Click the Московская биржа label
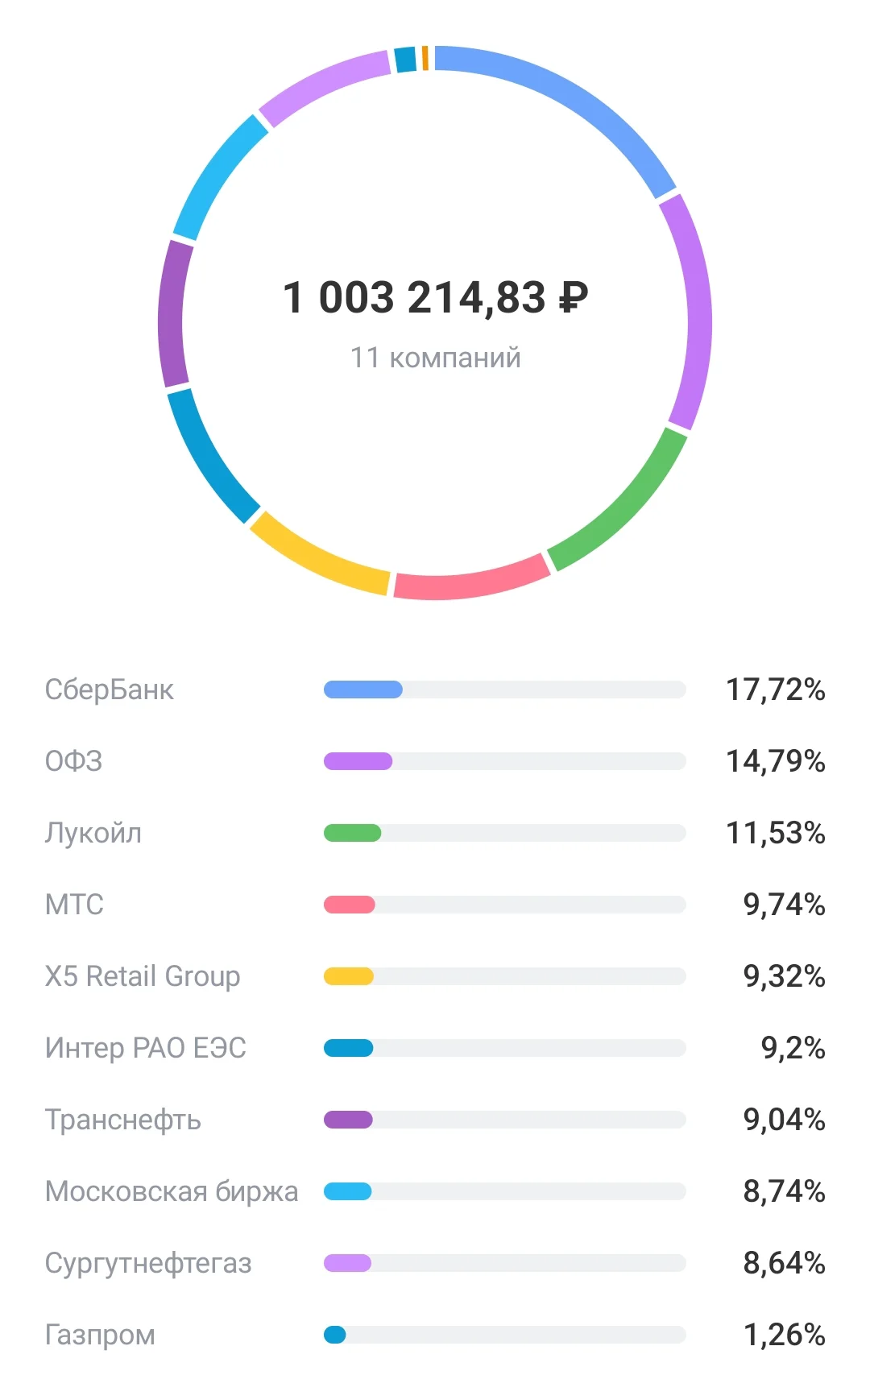Screen dimensions: 870x1375 172,1191
